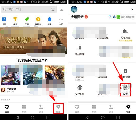The width and height of the screenshot is (136, 120).
Task: Tap the Android home button on left screen
Action: tap(32, 118)
